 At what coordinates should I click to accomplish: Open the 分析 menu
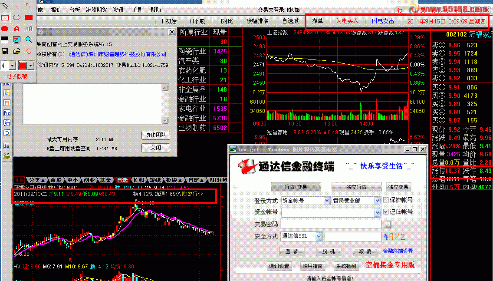click(x=75, y=10)
